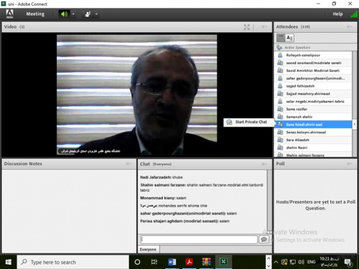Open Microsoft Word from the taskbar
Image resolution: width=359 pixels, height=269 pixels.
point(173,262)
